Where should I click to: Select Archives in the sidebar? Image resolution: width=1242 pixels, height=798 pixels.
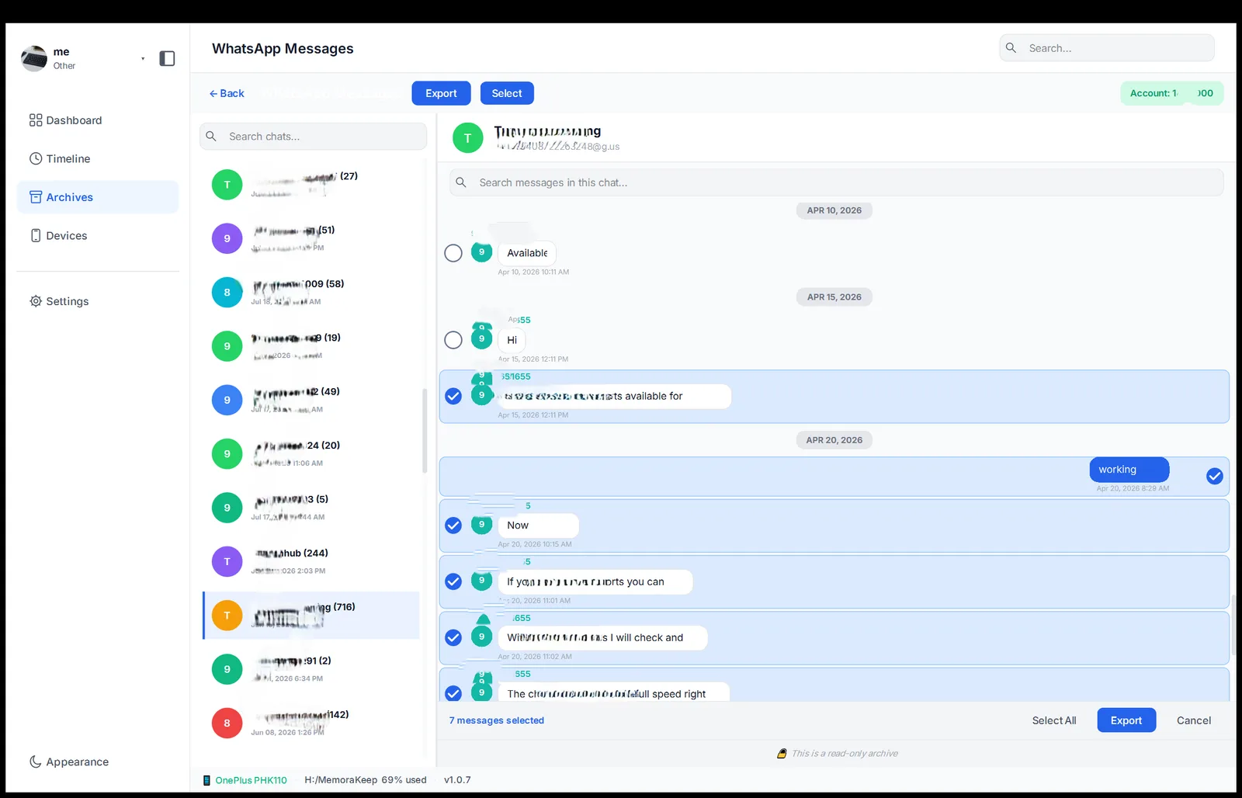point(98,197)
